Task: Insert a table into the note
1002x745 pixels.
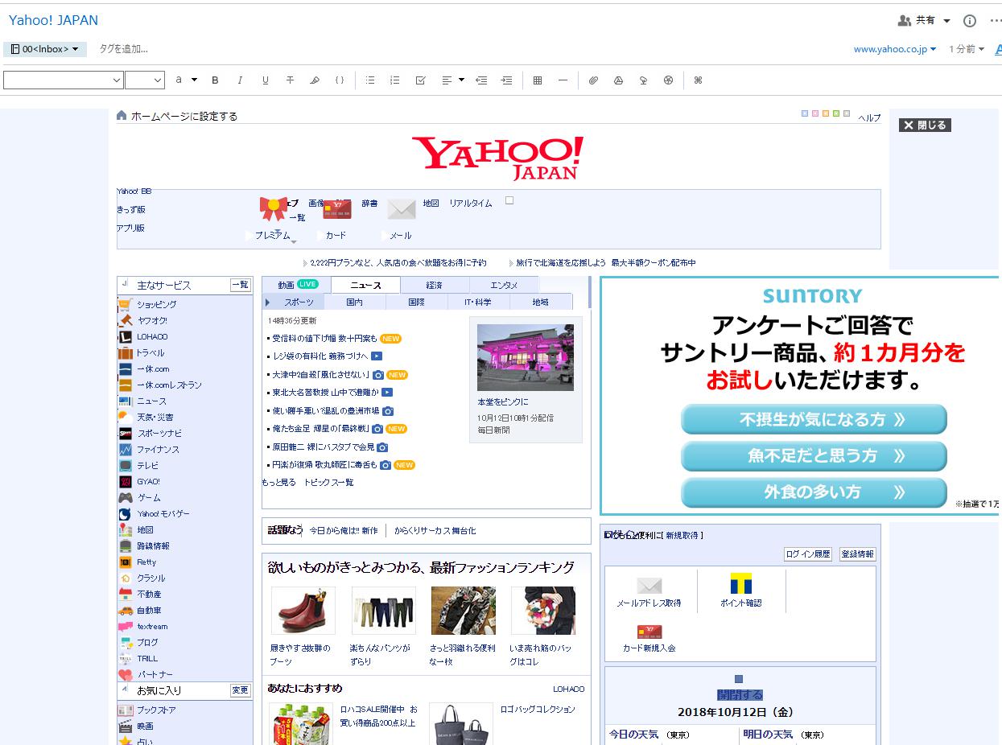Action: [538, 80]
